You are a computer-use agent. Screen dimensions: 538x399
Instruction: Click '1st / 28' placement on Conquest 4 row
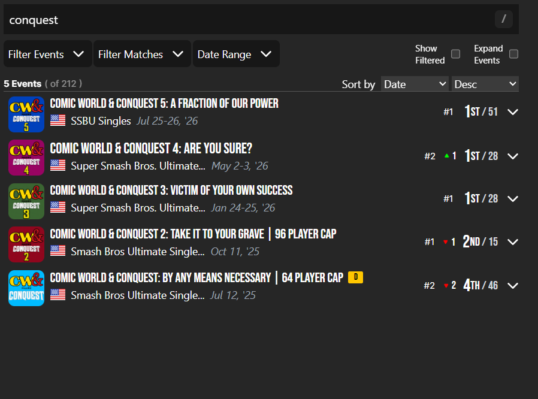click(x=481, y=156)
